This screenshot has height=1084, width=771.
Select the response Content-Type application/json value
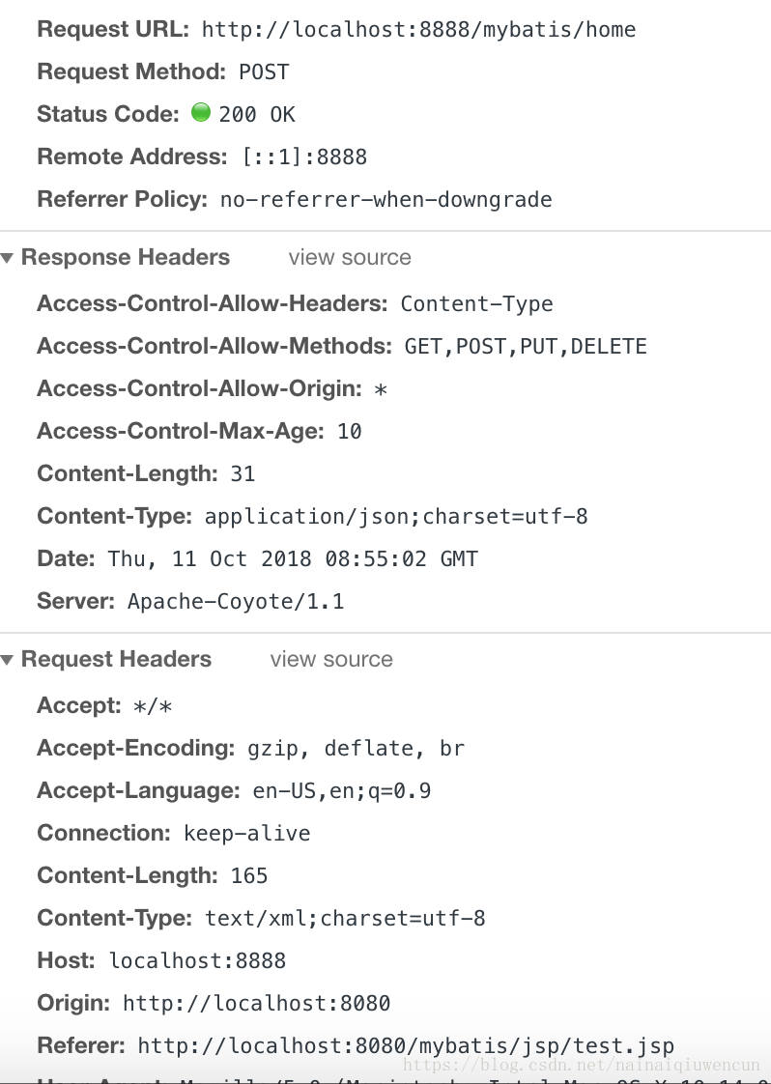pos(396,517)
